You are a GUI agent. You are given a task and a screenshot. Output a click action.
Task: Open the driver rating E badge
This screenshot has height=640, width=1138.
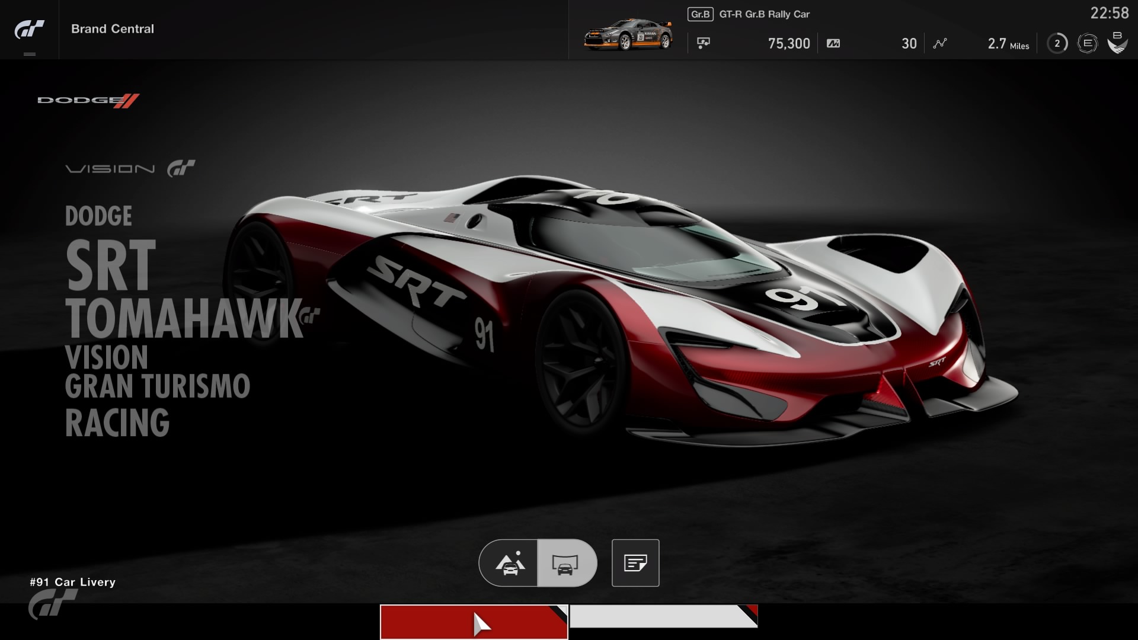tap(1087, 43)
